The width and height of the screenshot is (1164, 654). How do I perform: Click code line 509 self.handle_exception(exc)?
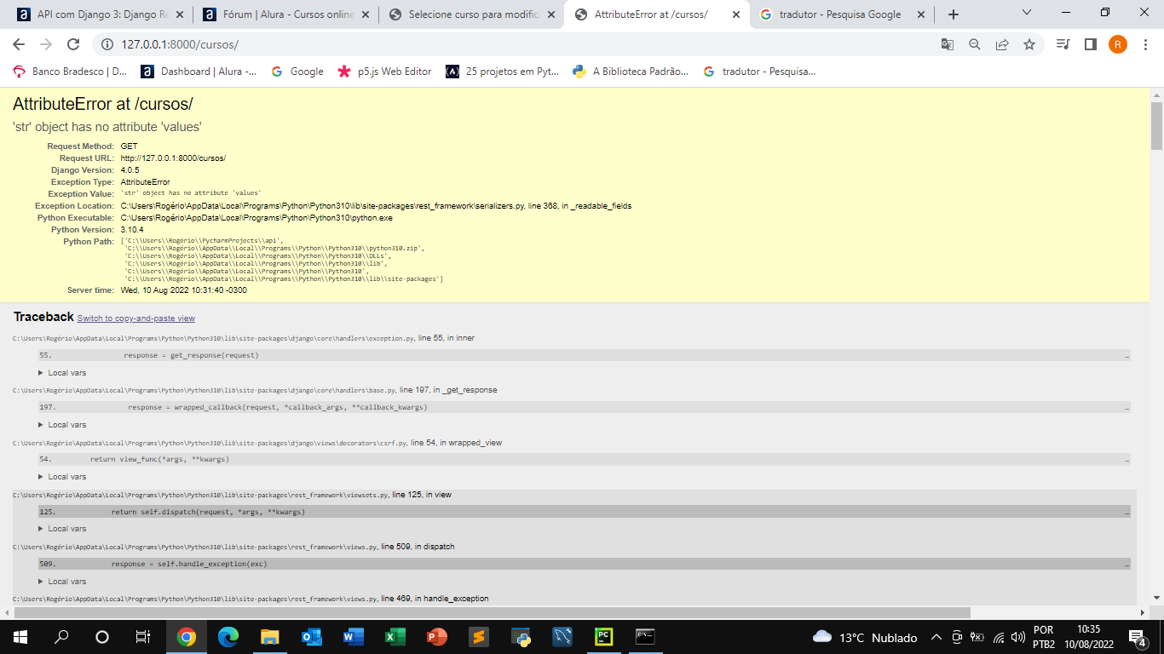[x=585, y=564]
